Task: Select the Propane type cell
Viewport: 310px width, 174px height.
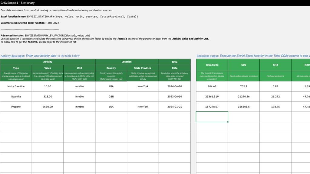Action: coord(16,107)
